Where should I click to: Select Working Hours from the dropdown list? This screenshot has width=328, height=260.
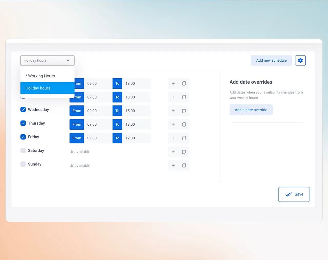tap(47, 76)
